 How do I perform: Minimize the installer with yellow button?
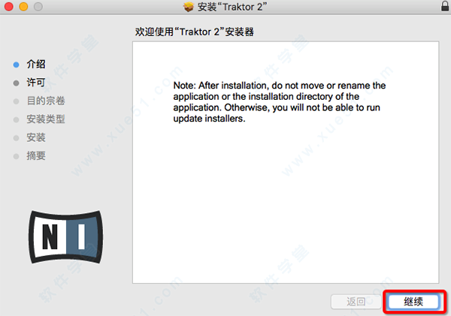point(23,6)
